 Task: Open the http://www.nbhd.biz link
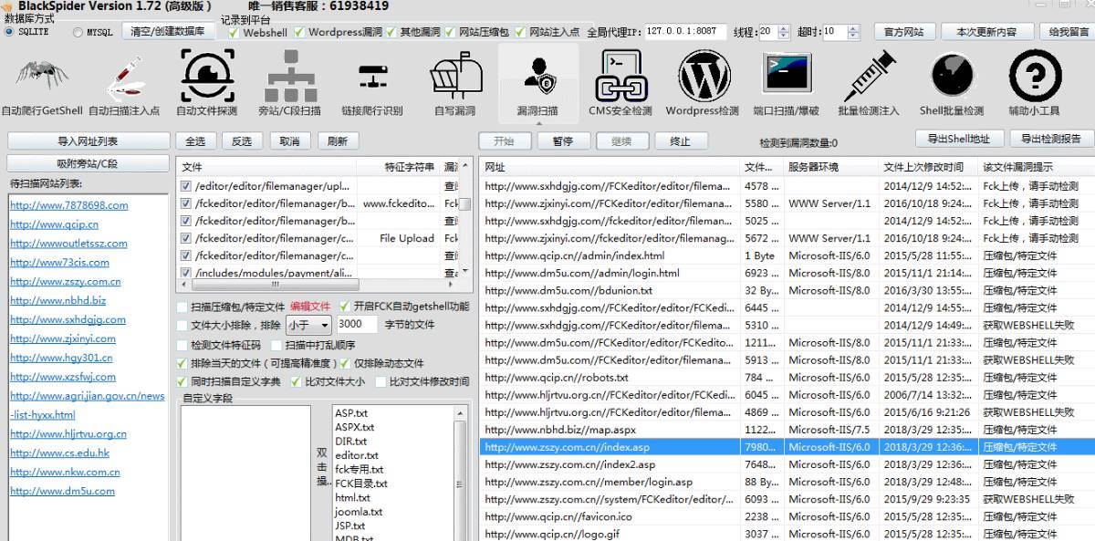pos(57,300)
